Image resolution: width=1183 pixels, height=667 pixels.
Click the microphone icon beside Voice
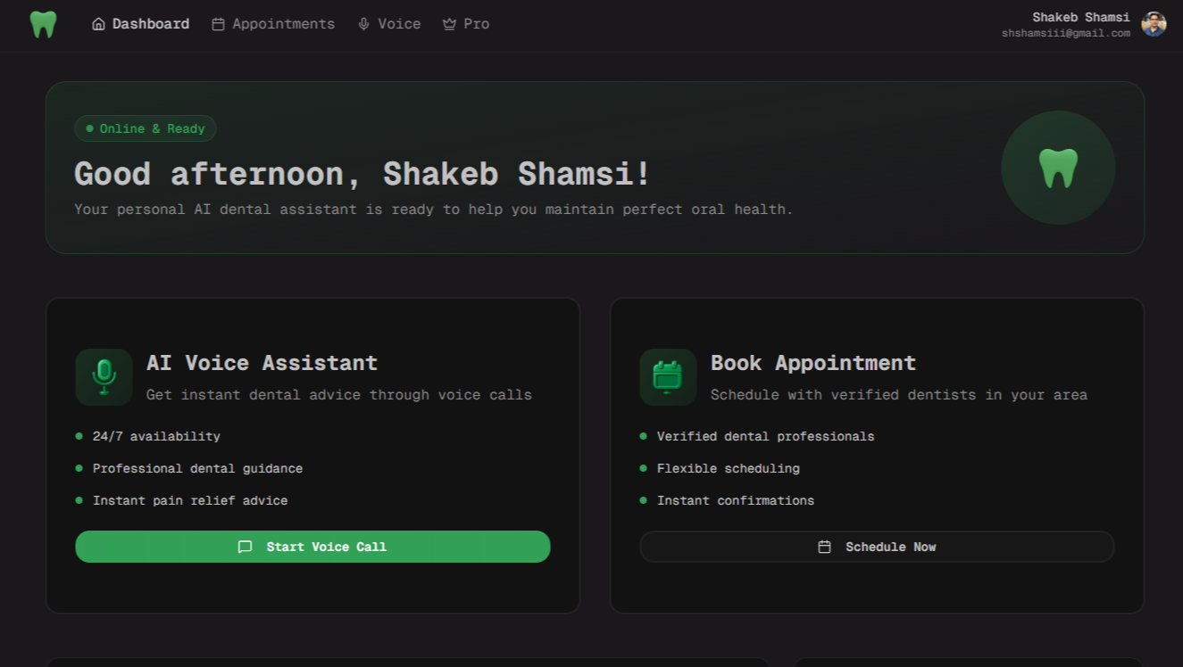pyautogui.click(x=363, y=24)
